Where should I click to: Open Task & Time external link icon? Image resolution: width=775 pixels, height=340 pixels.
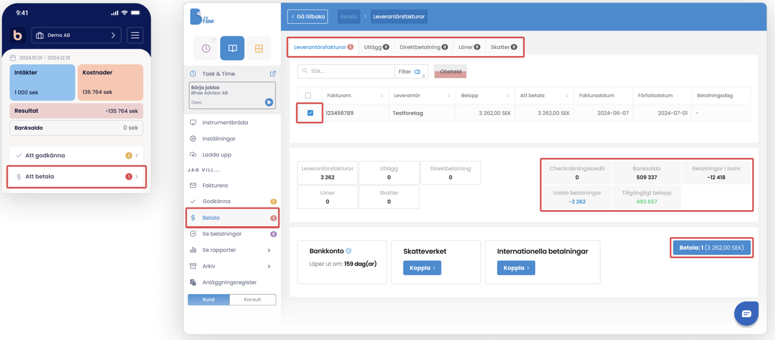click(x=273, y=74)
